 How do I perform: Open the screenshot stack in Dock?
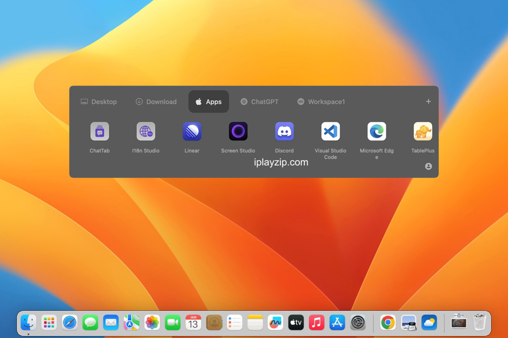click(x=459, y=322)
